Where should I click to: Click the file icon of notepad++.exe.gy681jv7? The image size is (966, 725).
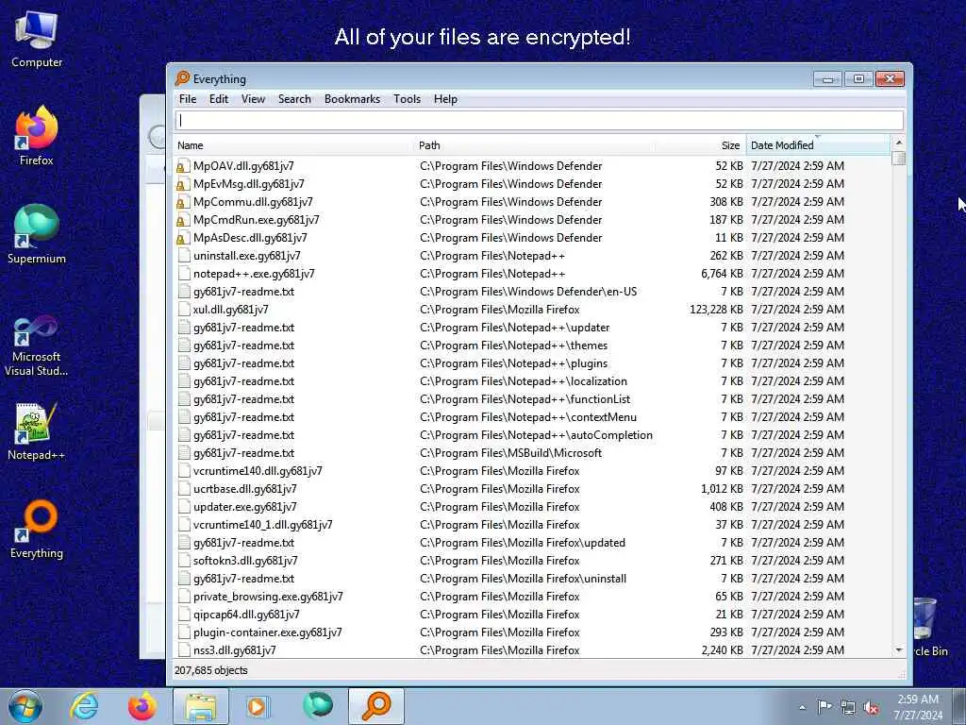pos(183,274)
